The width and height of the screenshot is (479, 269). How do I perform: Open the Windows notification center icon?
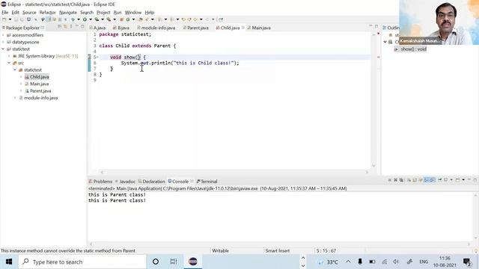pos(467,262)
